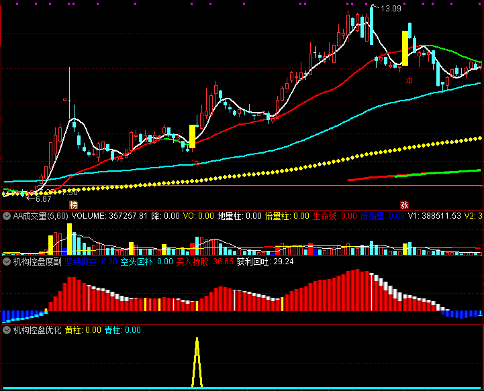The image size is (484, 391).
Task: Click the 倍量柱: 0.00 value
Action: tap(287, 216)
